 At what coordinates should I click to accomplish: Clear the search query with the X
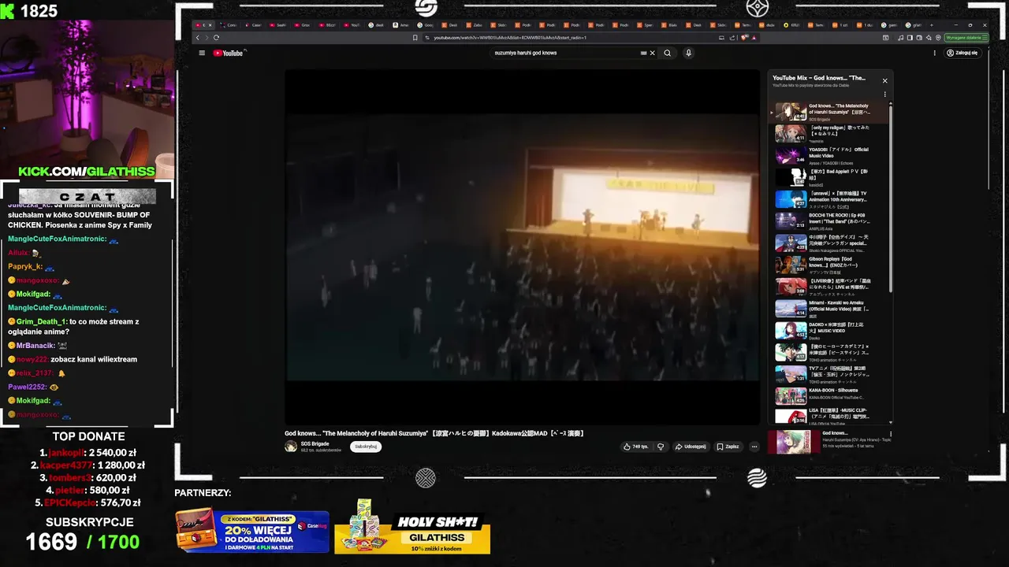coord(653,53)
